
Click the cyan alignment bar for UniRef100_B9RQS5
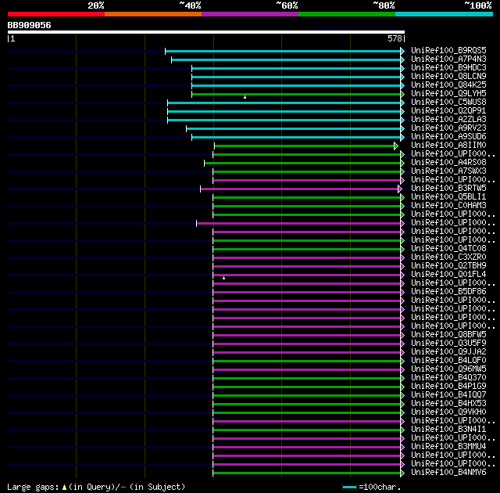pyautogui.click(x=283, y=51)
